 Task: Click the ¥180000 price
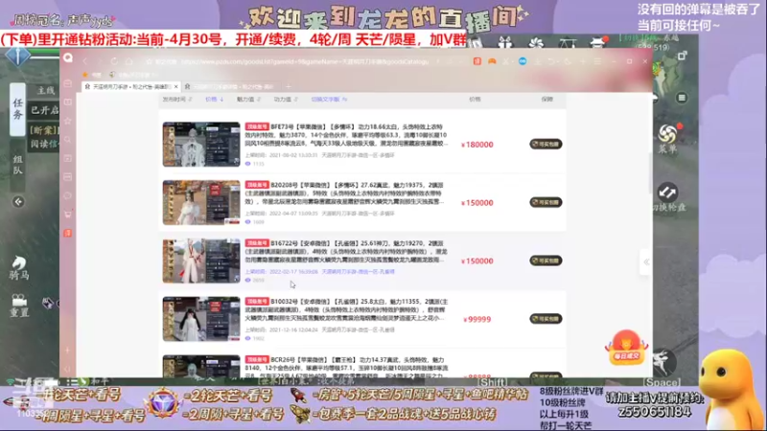tap(477, 145)
